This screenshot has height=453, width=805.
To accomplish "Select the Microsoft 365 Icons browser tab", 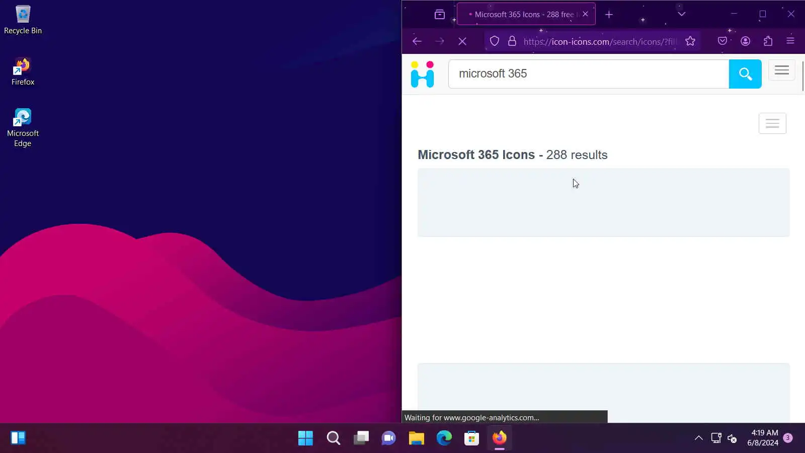I will tap(526, 14).
